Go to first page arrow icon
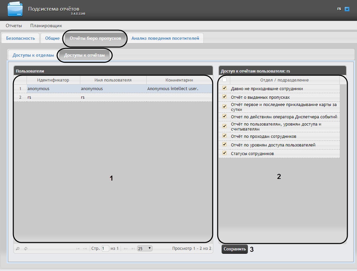This screenshot has width=357, height=271. pos(78,249)
